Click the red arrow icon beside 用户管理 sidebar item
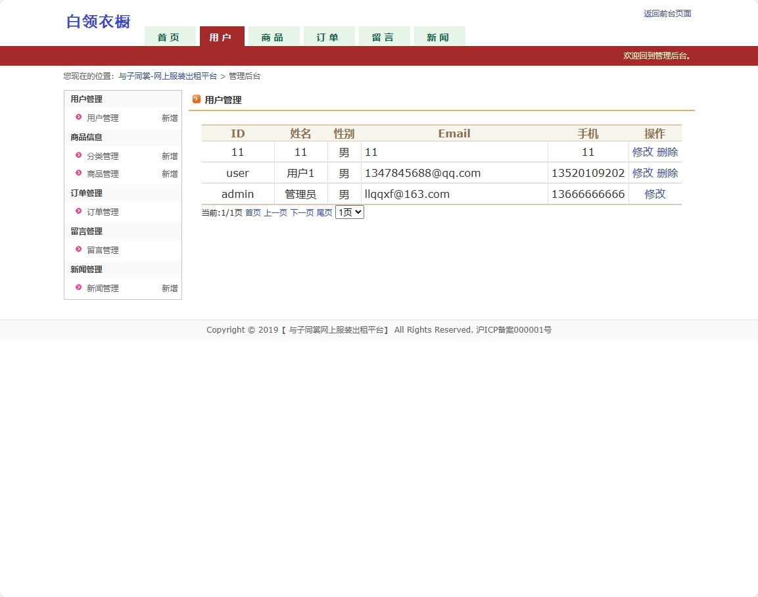The height and width of the screenshot is (597, 758). click(x=78, y=118)
